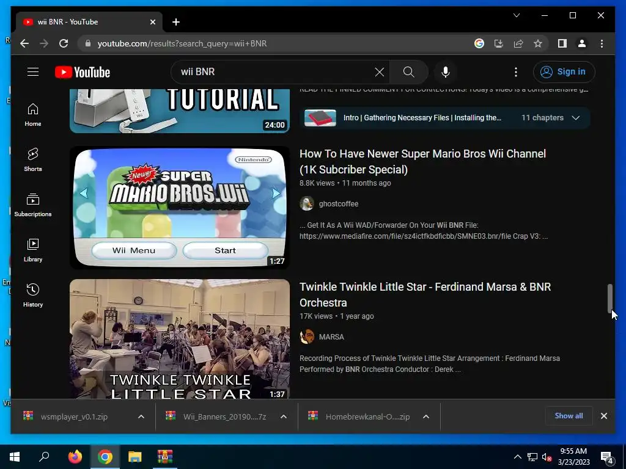
Task: Open the Windows Start menu
Action: coord(15,457)
